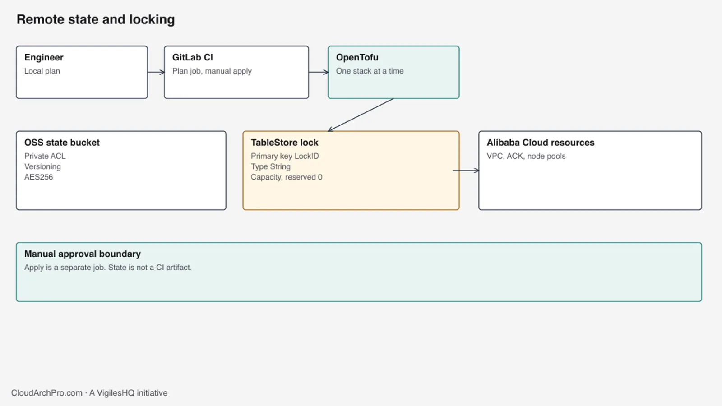Select the TableStore lock heading
This screenshot has width=722, height=406.
point(285,143)
